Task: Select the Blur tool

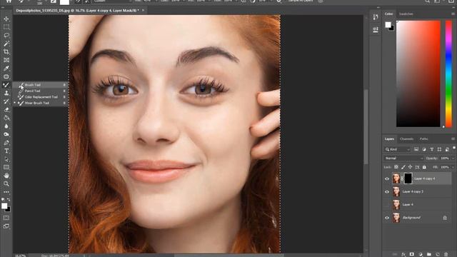Action: click(x=6, y=126)
